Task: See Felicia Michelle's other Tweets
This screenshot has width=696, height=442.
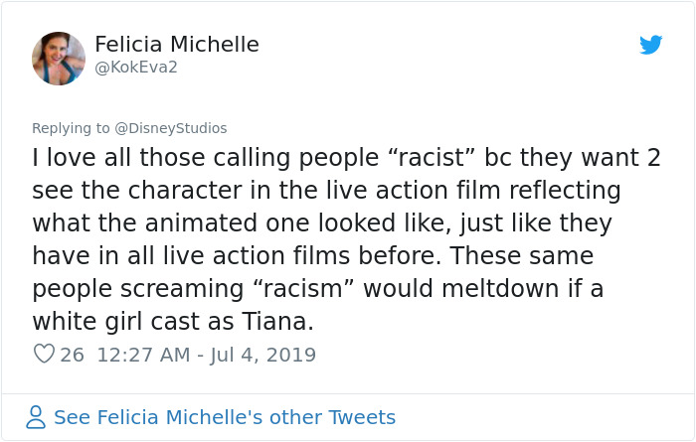Action: pyautogui.click(x=224, y=417)
